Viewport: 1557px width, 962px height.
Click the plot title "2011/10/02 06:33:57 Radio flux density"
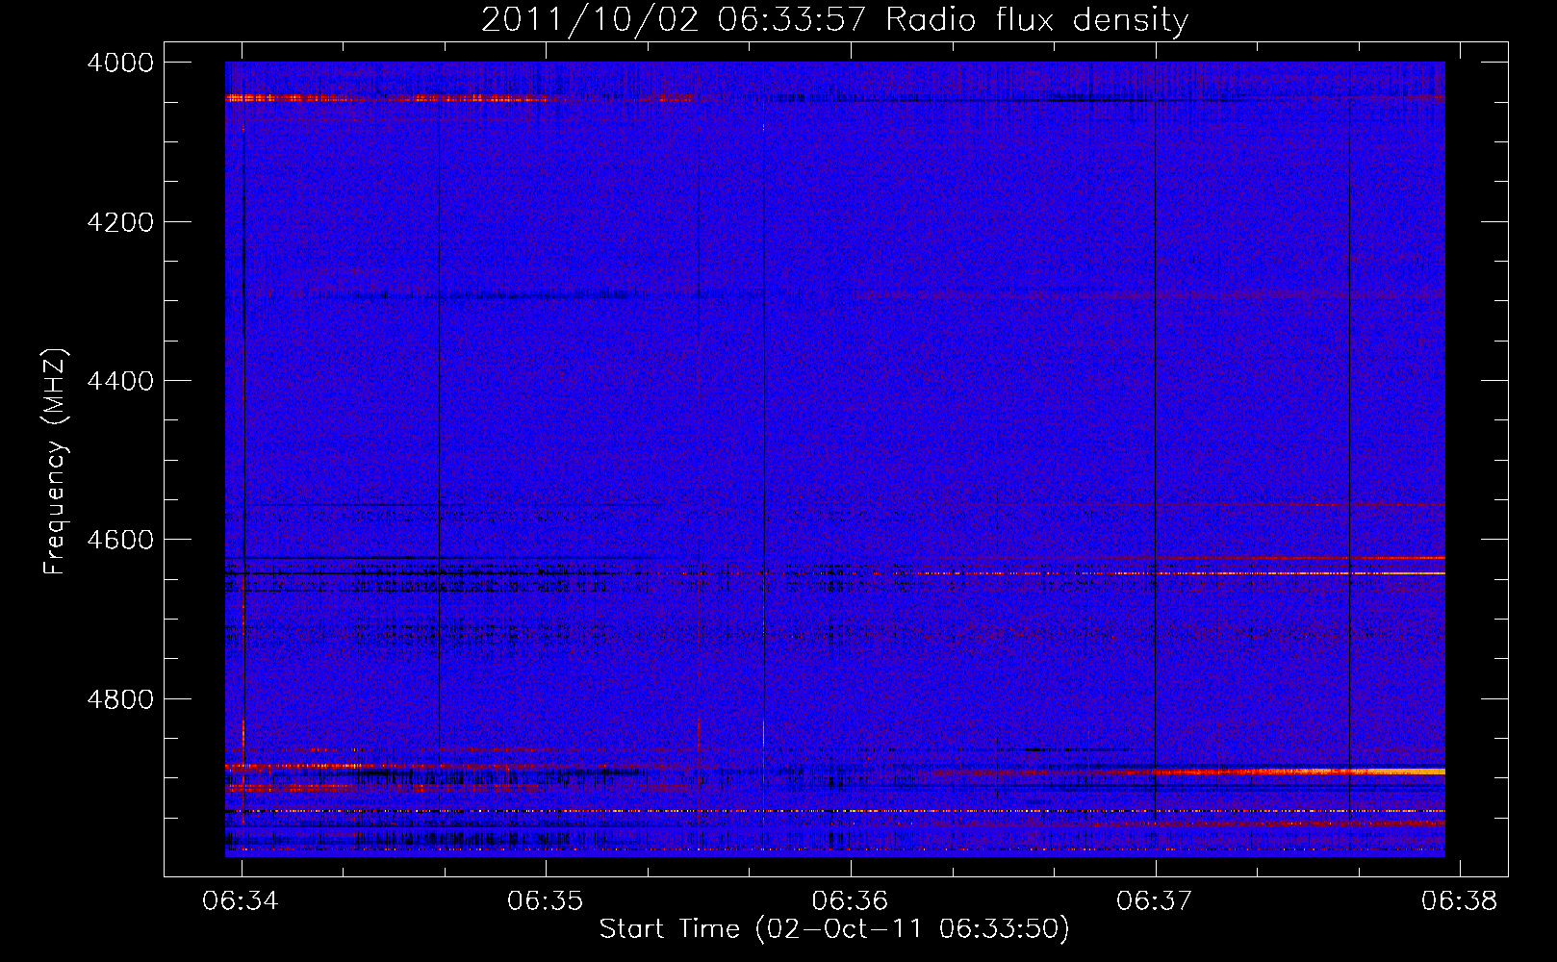pos(834,20)
